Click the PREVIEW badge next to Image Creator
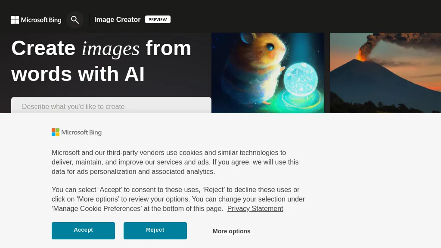The image size is (441, 248). 158,19
